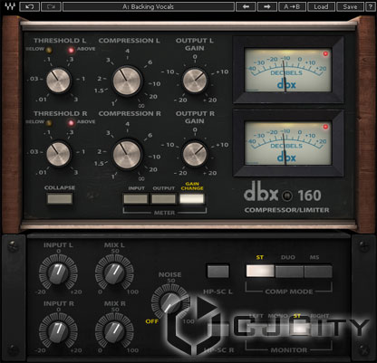Select MS comp mode
This screenshot has height=363, width=377.
[x=318, y=271]
